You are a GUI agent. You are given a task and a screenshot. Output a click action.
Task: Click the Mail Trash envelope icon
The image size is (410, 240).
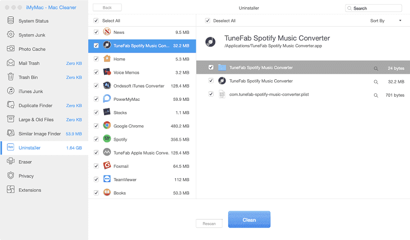[x=10, y=62]
